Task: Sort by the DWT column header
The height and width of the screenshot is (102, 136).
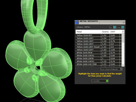Action: click(x=114, y=32)
